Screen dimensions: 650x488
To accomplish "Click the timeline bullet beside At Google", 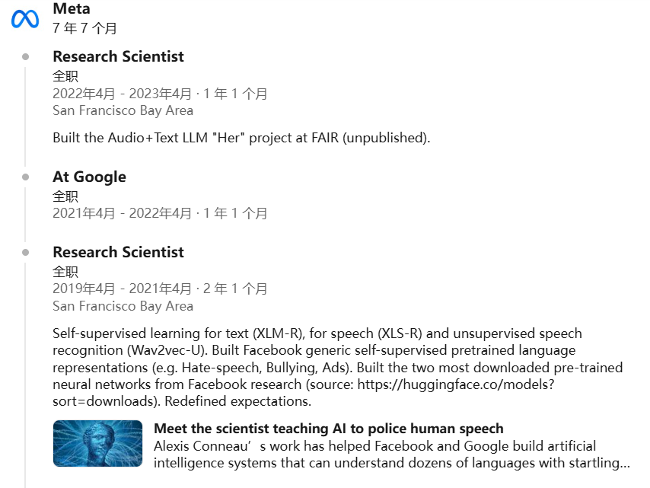I will point(26,177).
